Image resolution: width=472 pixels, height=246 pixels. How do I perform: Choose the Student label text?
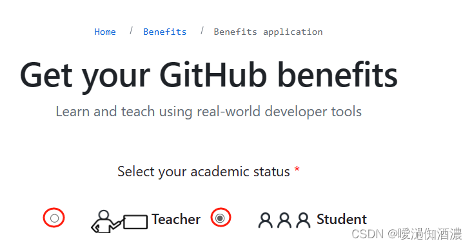342,219
